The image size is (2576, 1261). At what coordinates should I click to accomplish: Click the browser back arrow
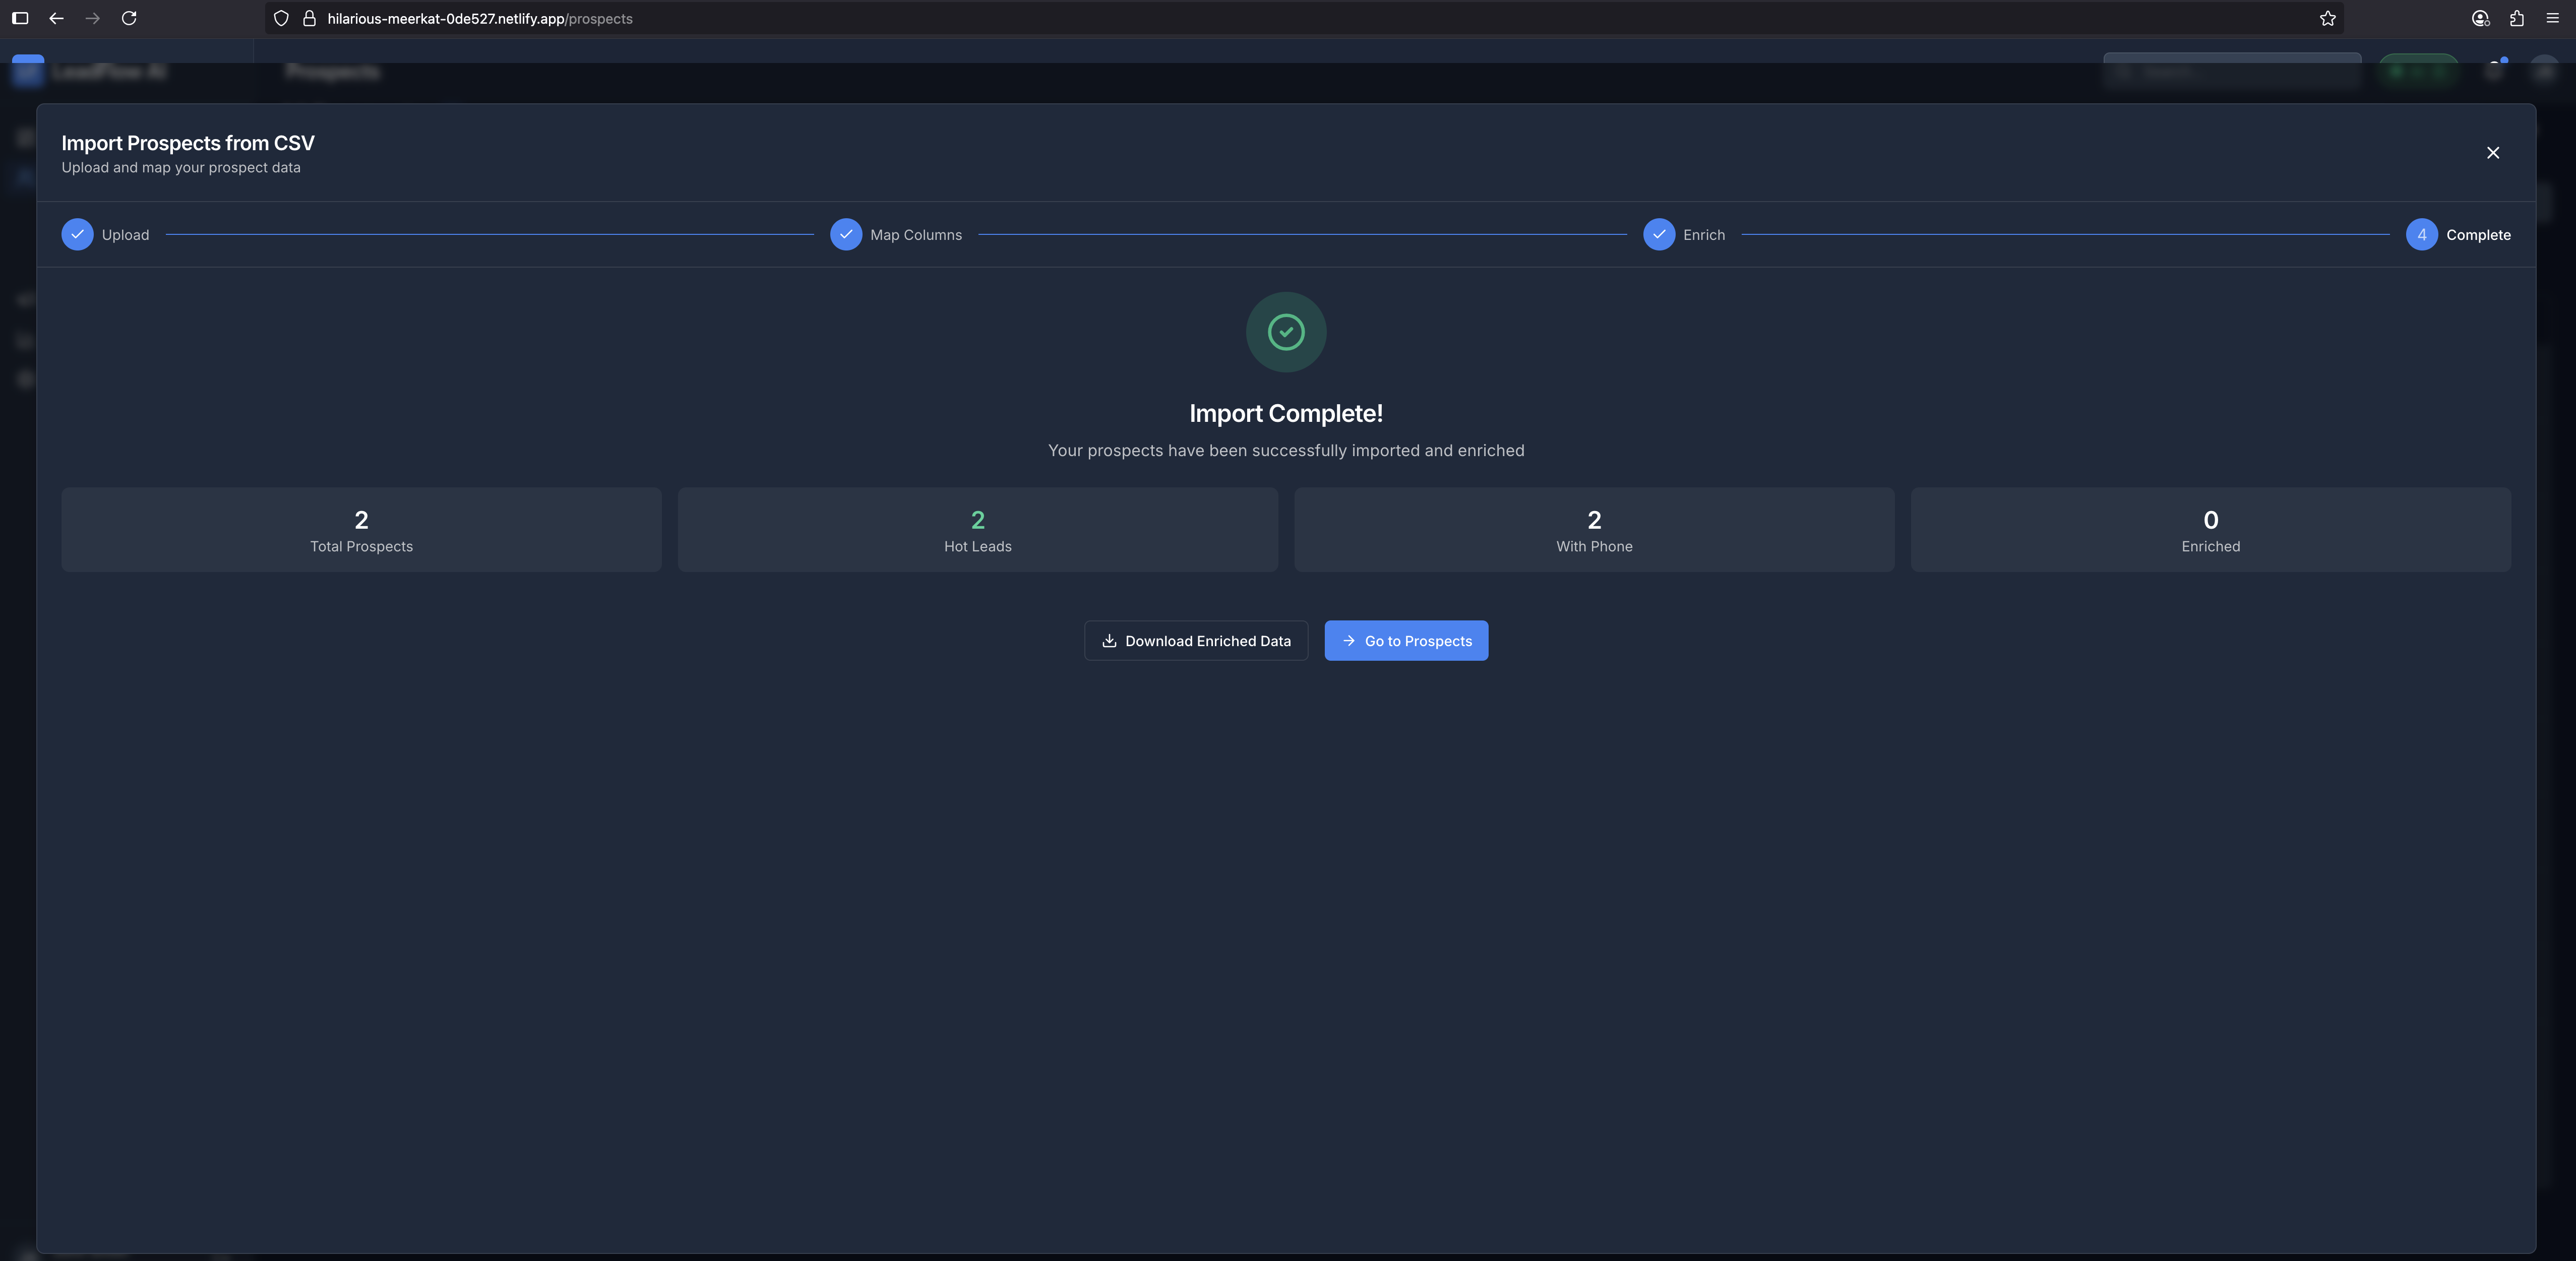tap(56, 18)
